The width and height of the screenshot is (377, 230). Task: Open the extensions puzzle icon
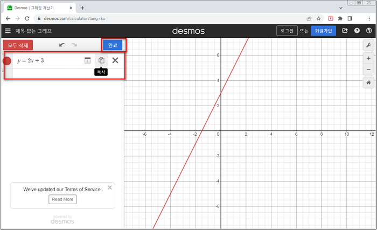coord(340,18)
